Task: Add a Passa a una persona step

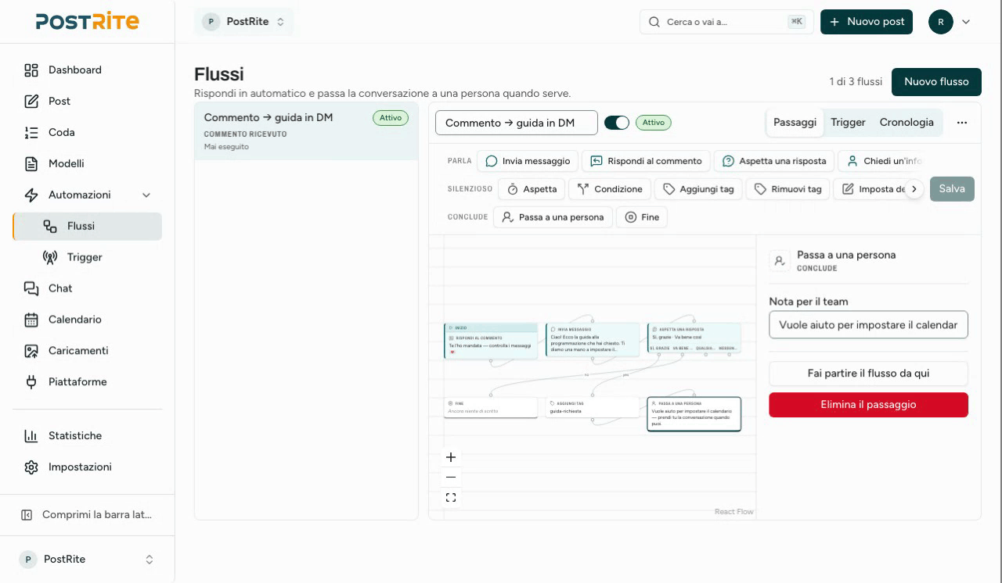Action: (553, 217)
